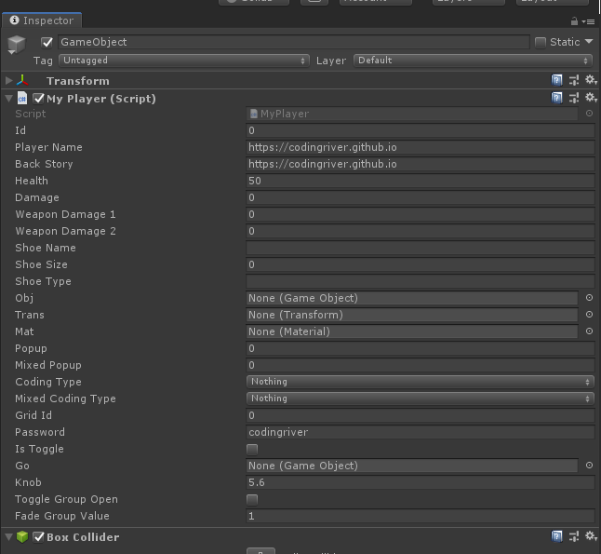Viewport: 601px width, 554px height.
Task: Click the Transform axes icon
Action: pos(22,81)
